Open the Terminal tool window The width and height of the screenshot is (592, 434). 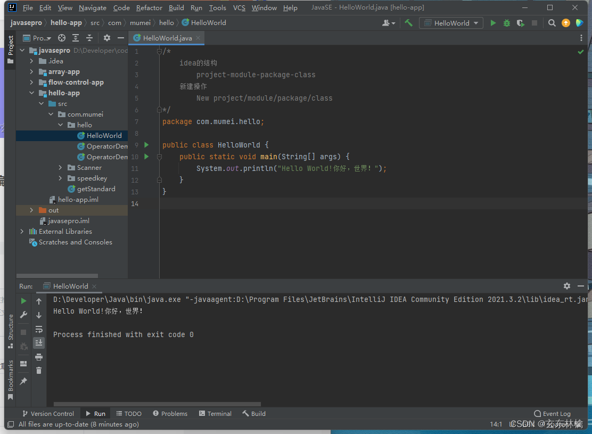pyautogui.click(x=215, y=414)
